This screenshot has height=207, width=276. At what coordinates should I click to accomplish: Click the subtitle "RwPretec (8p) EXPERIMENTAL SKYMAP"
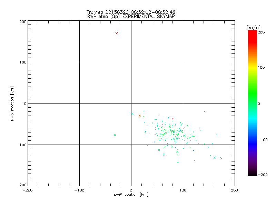click(131, 16)
